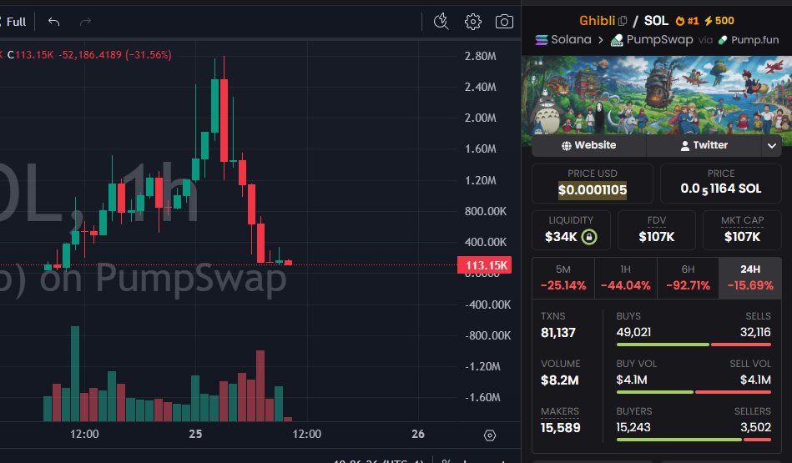Click the Pump.fun pill icon

coord(723,40)
